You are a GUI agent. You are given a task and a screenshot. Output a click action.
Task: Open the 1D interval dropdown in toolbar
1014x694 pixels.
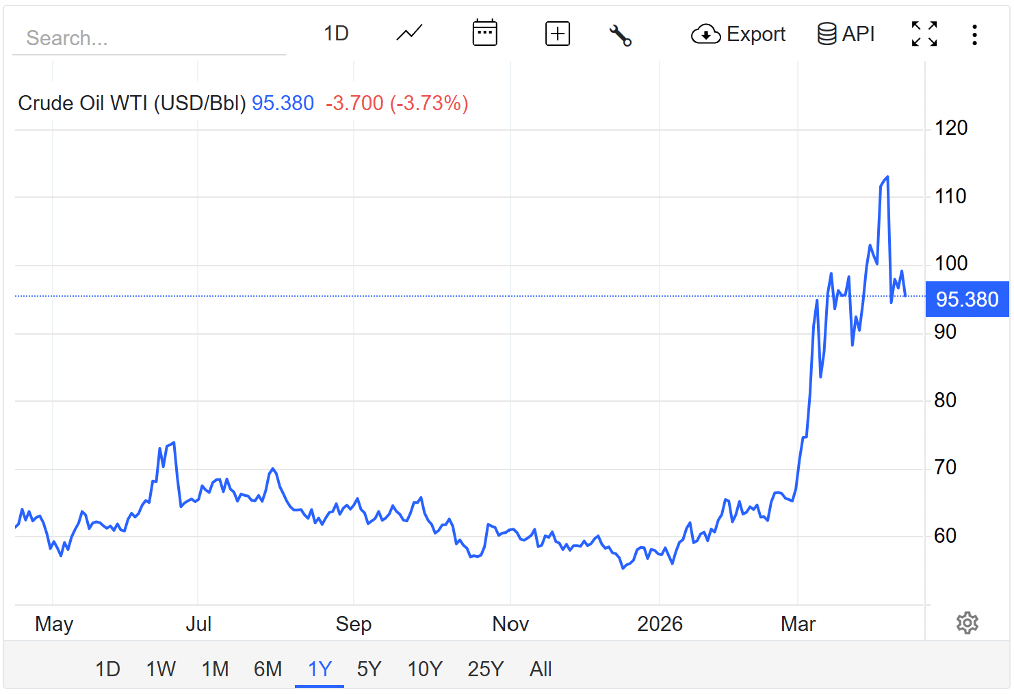pos(336,34)
